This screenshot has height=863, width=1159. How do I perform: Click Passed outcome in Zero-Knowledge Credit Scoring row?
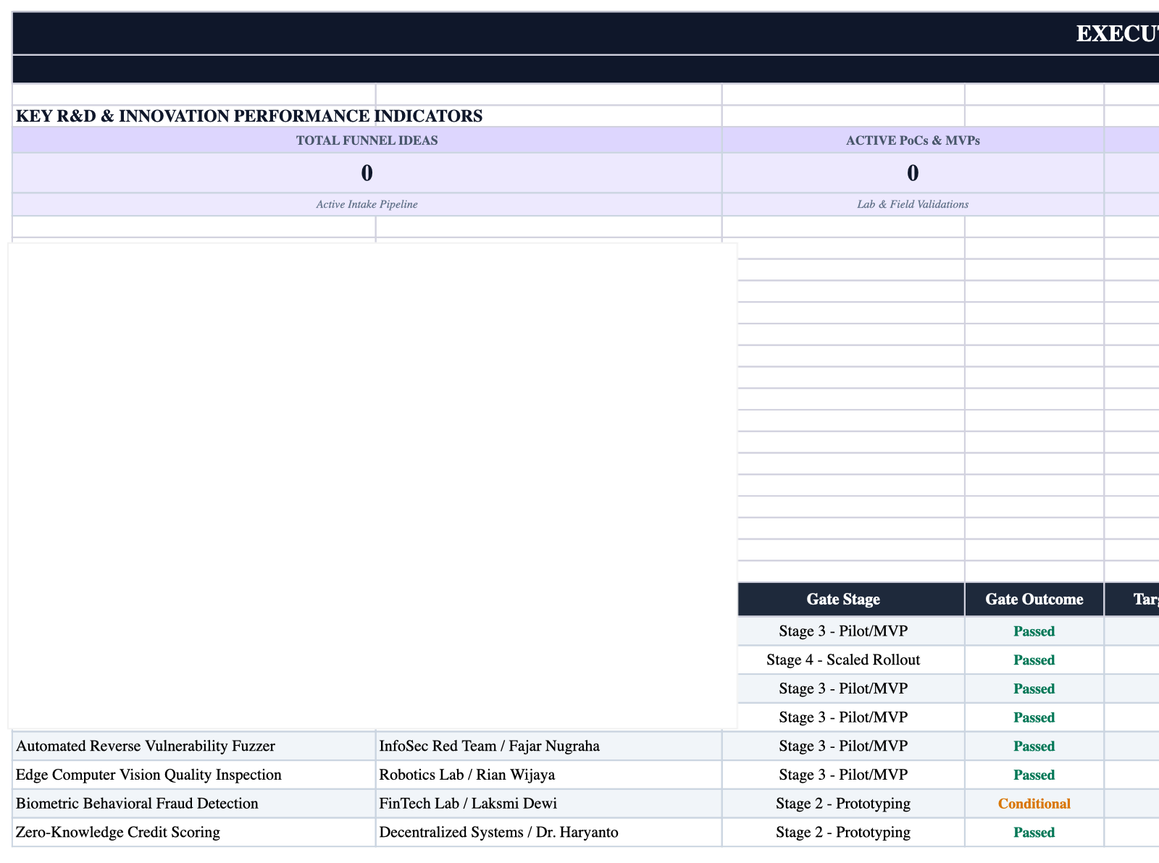[1034, 833]
